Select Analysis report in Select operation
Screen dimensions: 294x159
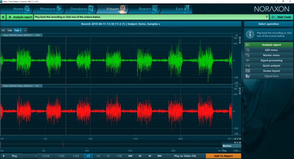(269, 45)
